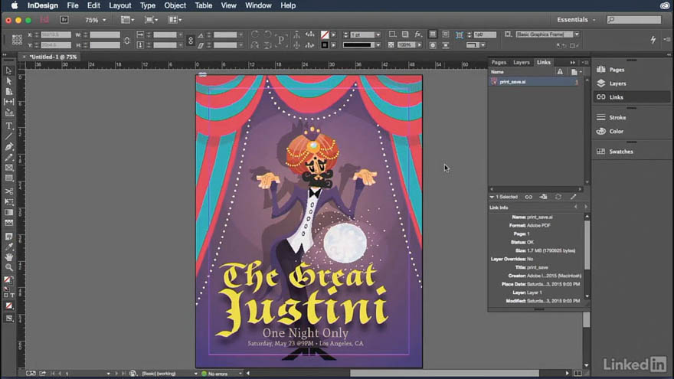Viewport: 674px width, 379px height.
Task: Select the Gap tool
Action: (x=8, y=102)
